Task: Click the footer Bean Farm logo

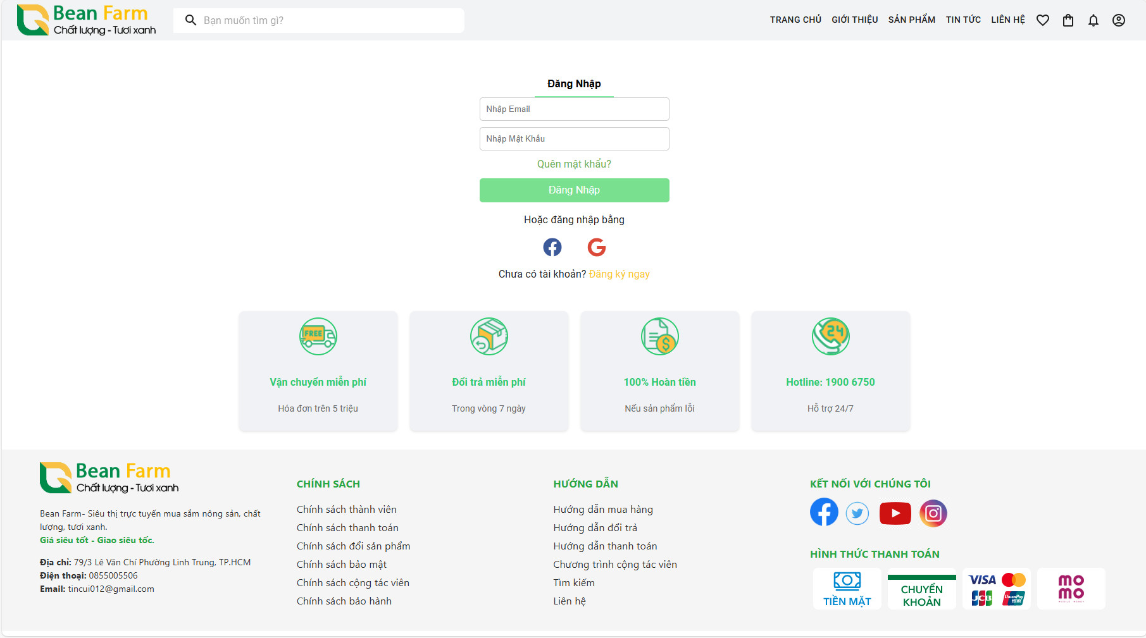Action: click(x=109, y=478)
